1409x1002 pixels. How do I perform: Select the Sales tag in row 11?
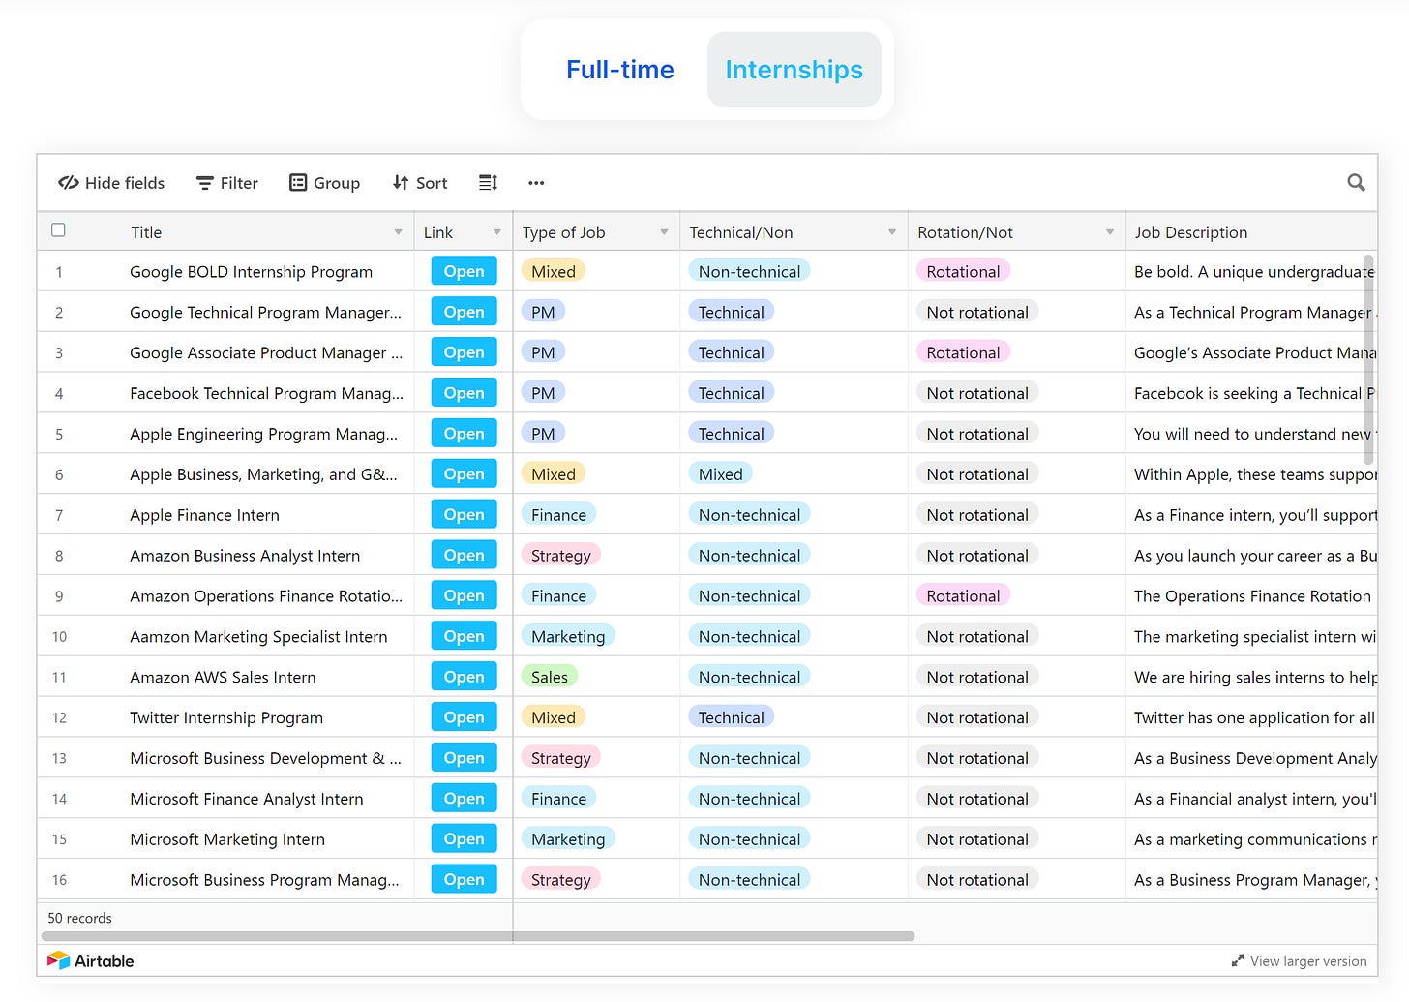click(x=549, y=677)
